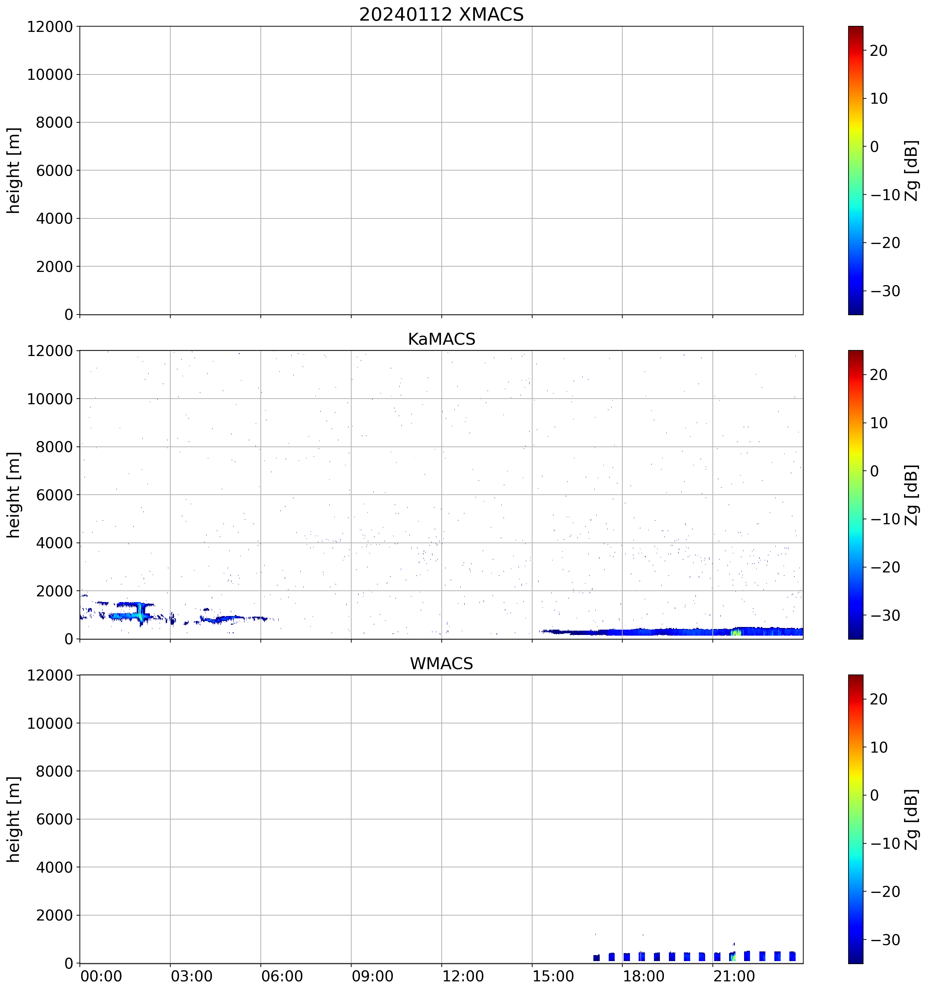
Task: Click a WMACS data bar near 18:00
Action: point(627,957)
